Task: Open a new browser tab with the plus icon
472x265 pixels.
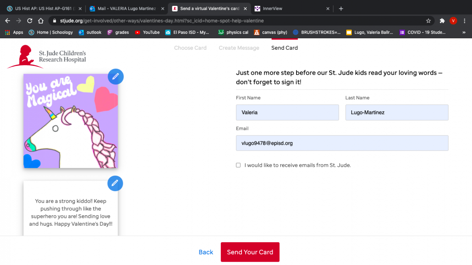Action: pyautogui.click(x=341, y=8)
